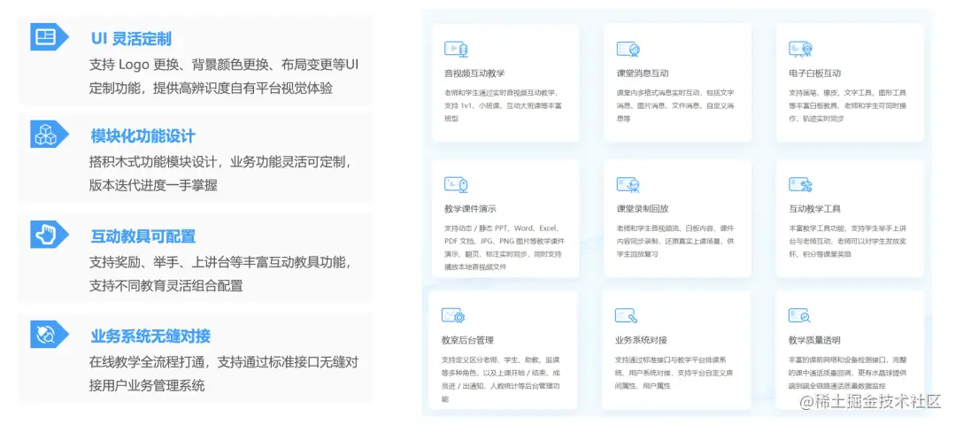
Task: Click the 音视频互动教学 card title
Action: [474, 73]
